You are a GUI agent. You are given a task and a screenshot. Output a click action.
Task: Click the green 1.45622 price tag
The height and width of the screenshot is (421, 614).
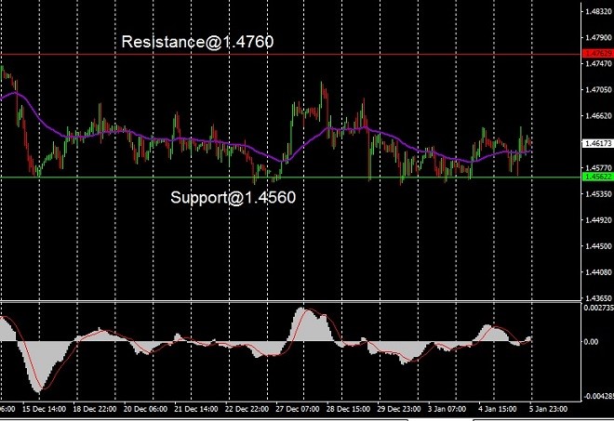pos(597,177)
